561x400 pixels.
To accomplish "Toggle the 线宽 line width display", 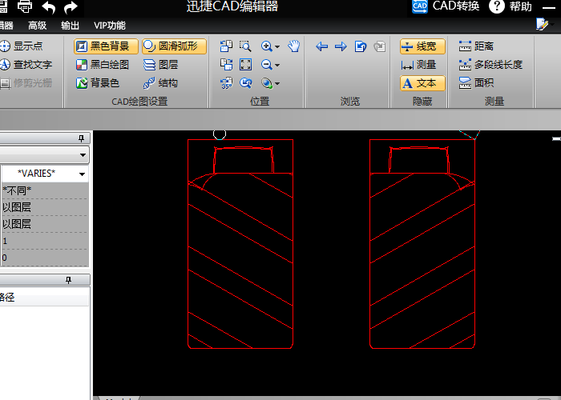I will point(422,46).
